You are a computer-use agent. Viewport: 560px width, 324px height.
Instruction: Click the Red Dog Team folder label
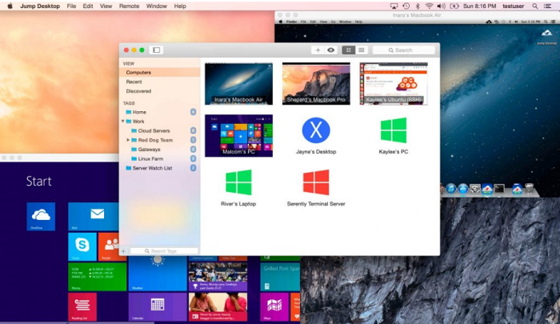pos(155,140)
